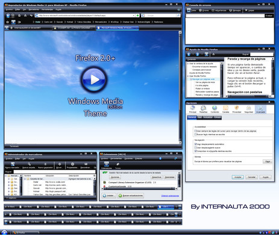Uncheck the automatic scrolling (desplazamiento automático) checkbox
The width and height of the screenshot is (279, 235).
coord(196,144)
